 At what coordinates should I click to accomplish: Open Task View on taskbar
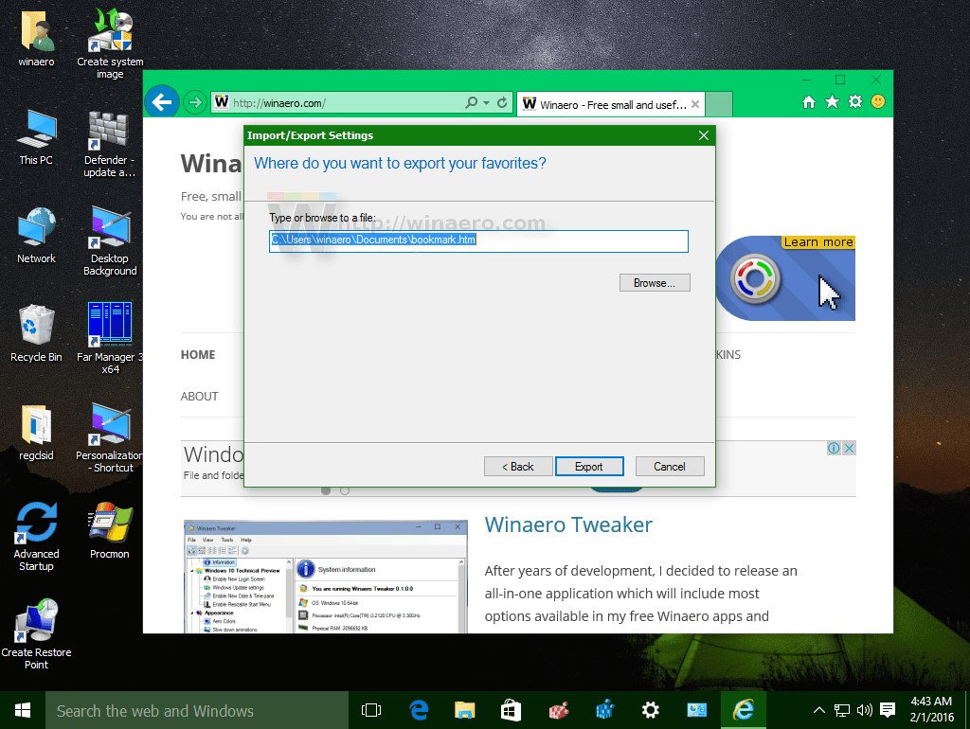point(371,710)
